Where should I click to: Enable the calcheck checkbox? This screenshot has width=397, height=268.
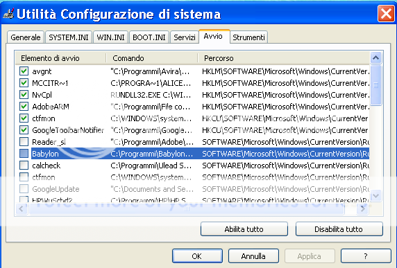click(24, 166)
